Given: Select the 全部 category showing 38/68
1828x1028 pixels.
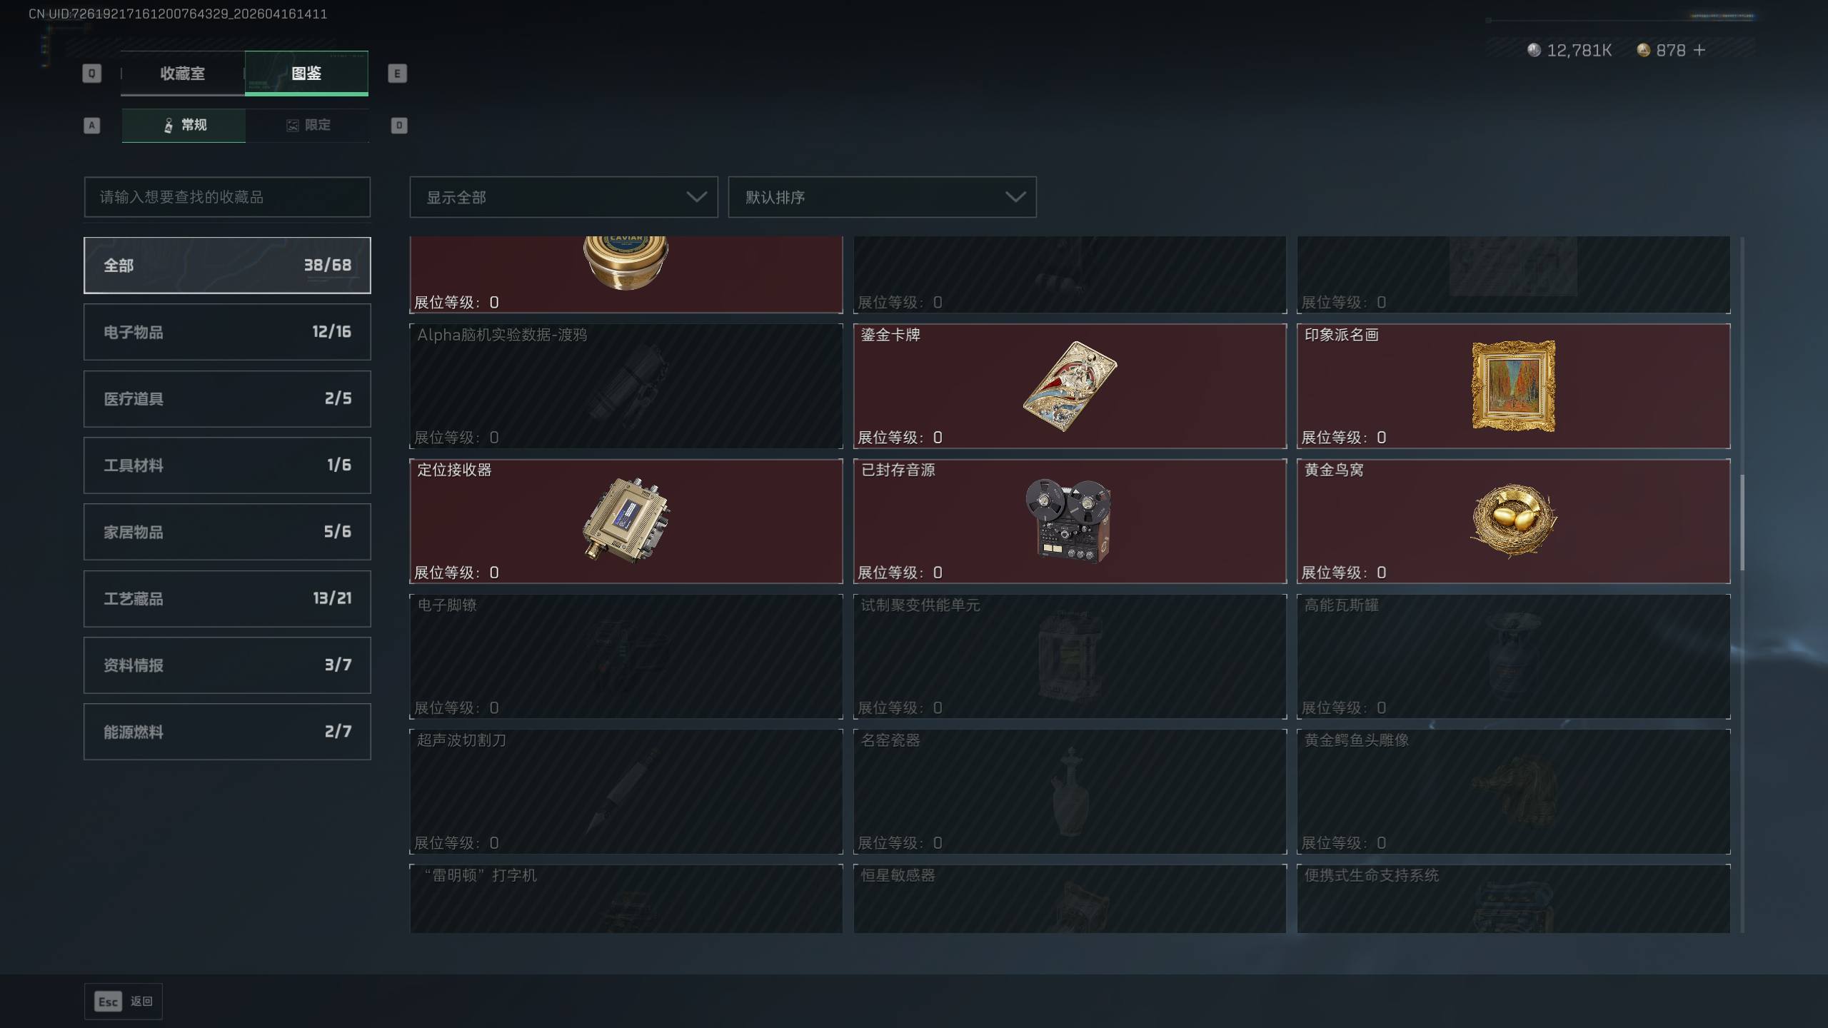Looking at the screenshot, I should [x=227, y=265].
